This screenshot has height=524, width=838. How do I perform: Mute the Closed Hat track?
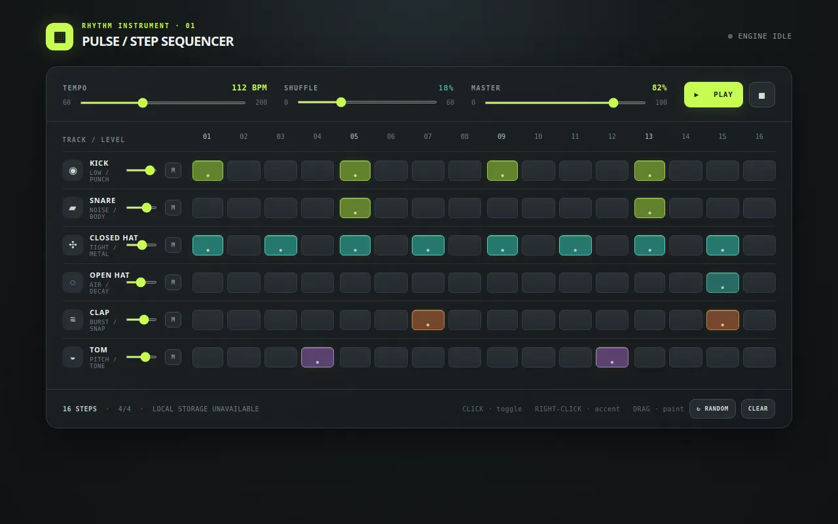(x=173, y=245)
